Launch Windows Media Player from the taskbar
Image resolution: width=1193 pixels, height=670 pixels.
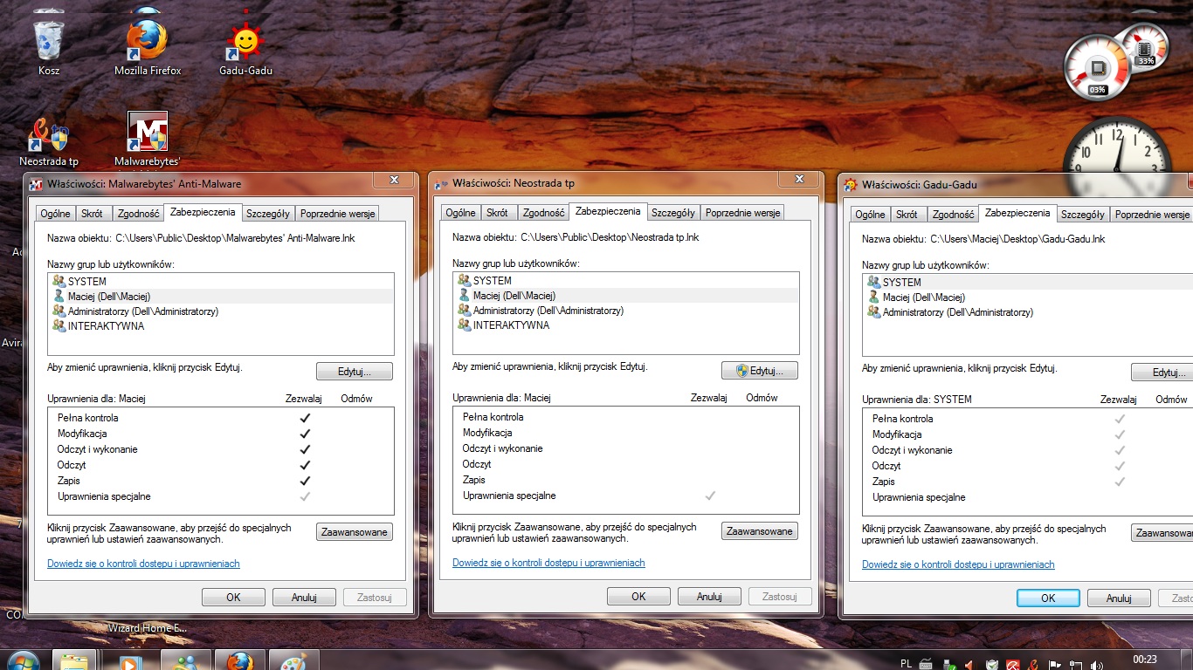pos(129,660)
